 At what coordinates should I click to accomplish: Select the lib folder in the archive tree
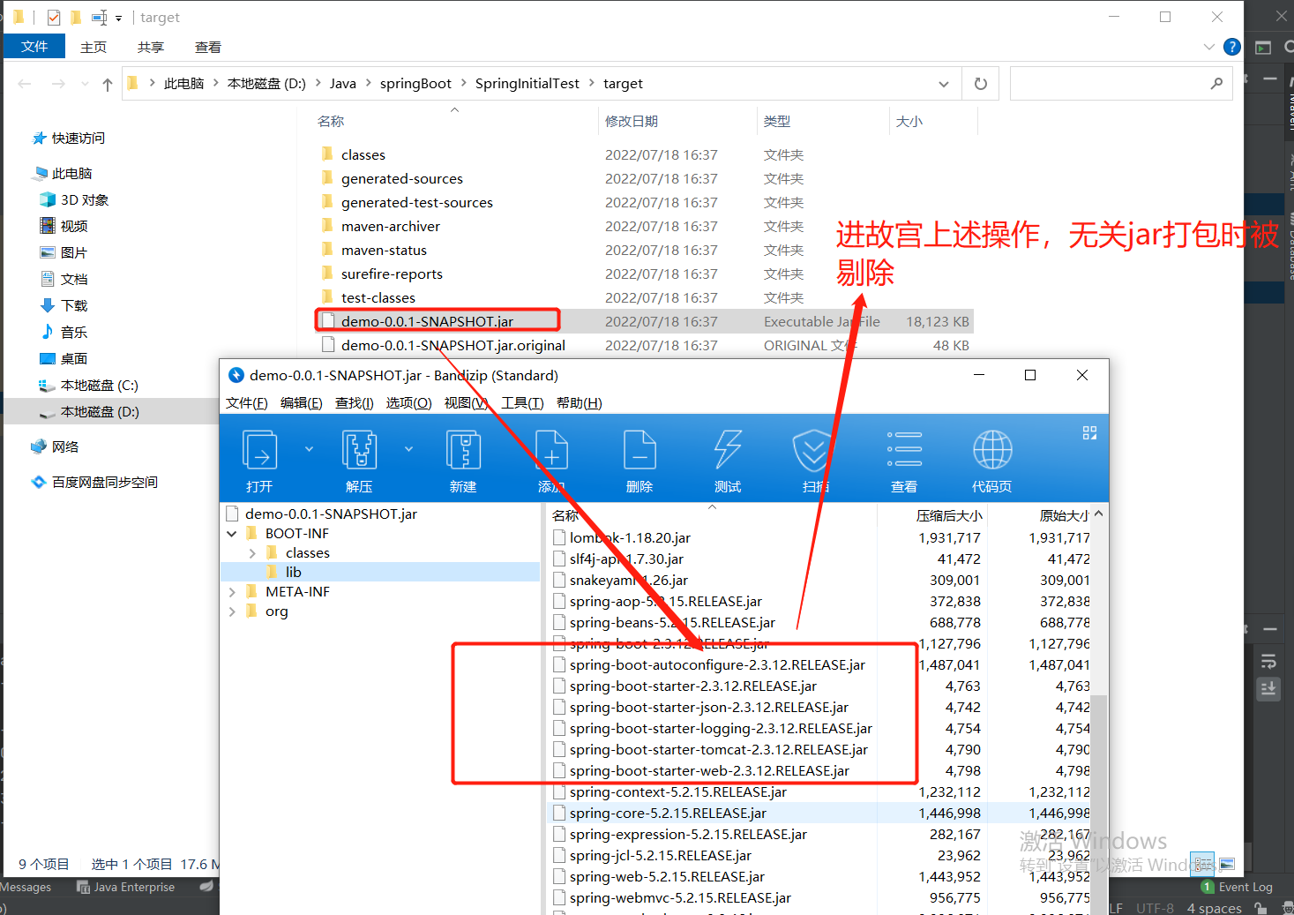tap(294, 573)
